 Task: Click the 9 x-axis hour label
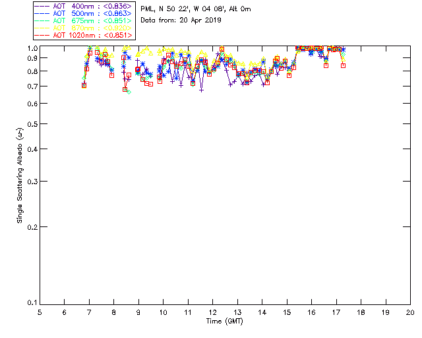(x=138, y=312)
